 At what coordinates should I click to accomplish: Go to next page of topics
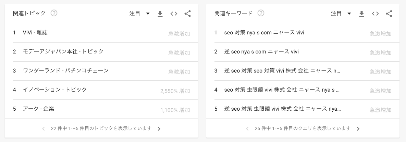[159, 129]
